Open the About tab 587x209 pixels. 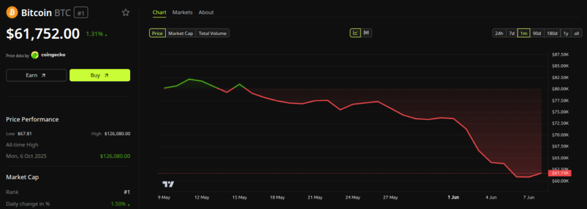pyautogui.click(x=206, y=13)
